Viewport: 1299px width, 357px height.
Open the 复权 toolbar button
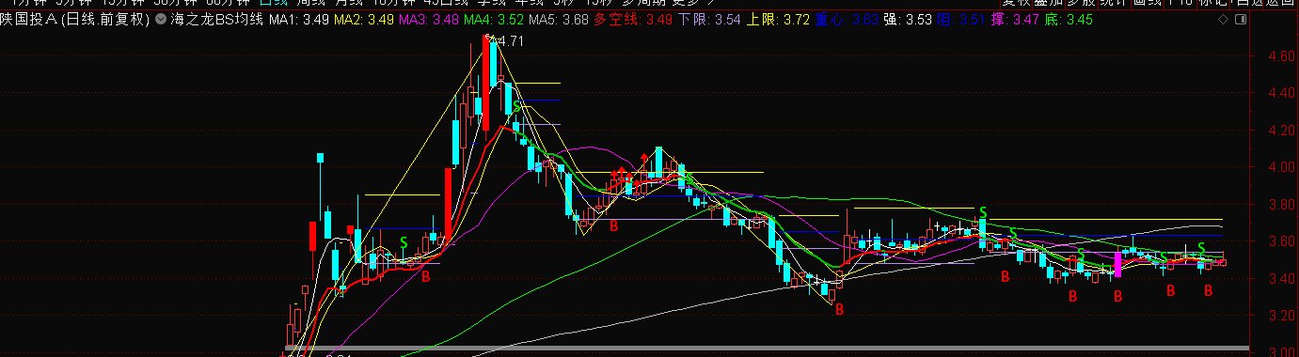point(1017,4)
